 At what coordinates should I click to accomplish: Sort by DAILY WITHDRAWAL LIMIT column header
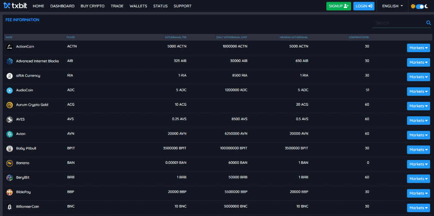pyautogui.click(x=231, y=37)
